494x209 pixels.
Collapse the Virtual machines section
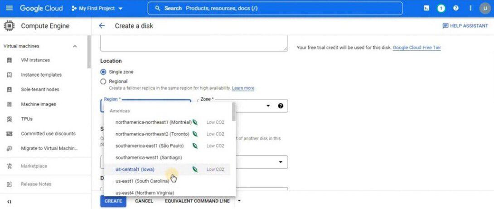tap(75, 46)
